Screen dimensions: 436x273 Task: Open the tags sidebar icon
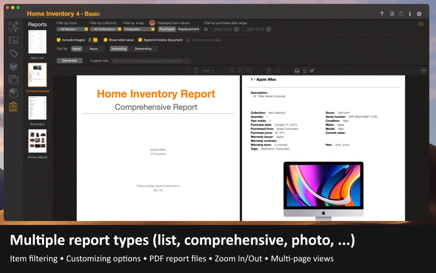pyautogui.click(x=13, y=53)
